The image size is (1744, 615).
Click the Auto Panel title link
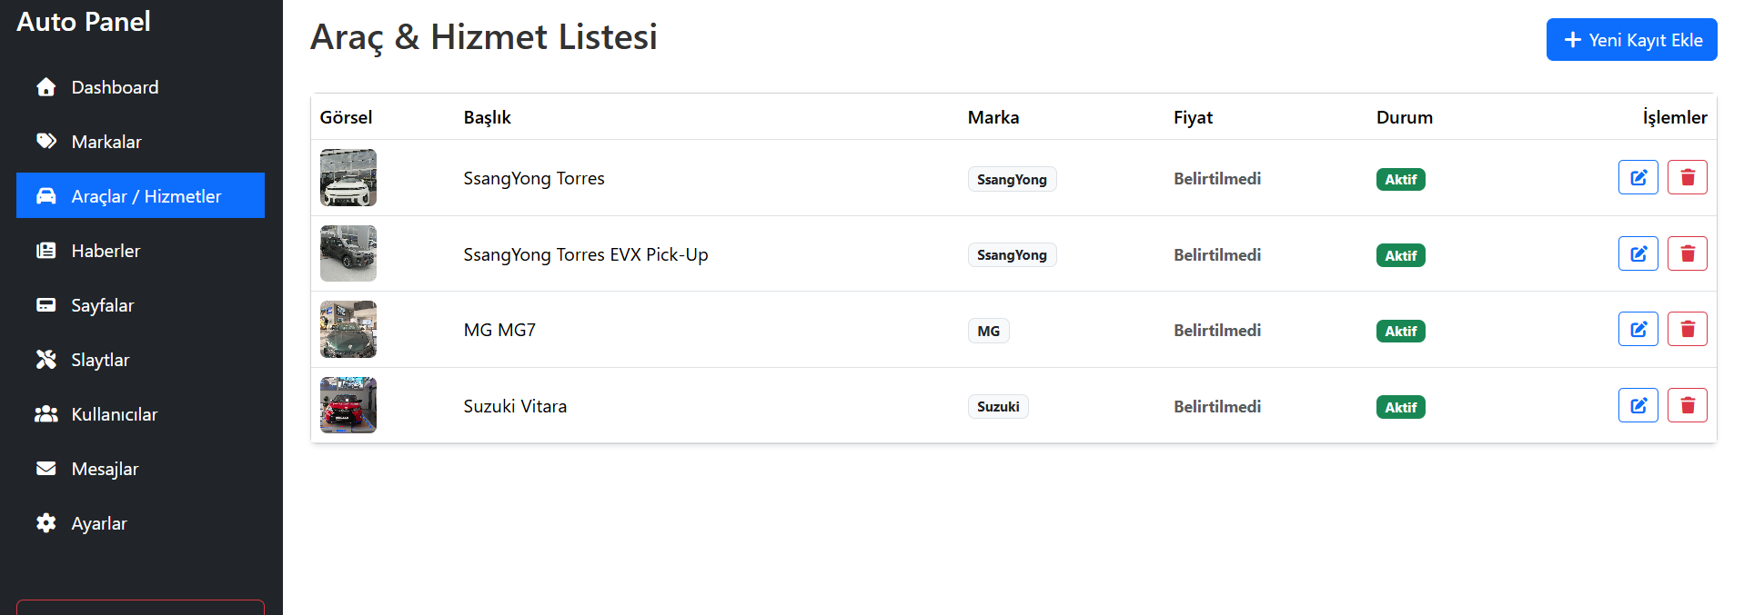[x=84, y=22]
